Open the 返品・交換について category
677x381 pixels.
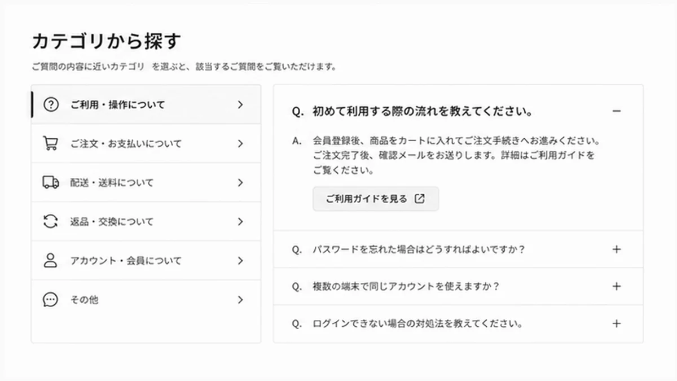146,221
